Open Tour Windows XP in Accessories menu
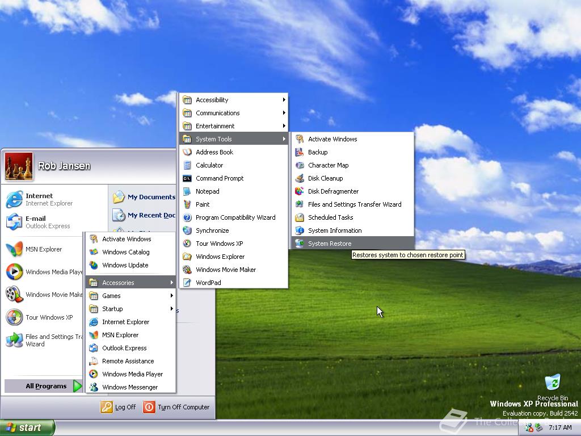 click(x=233, y=244)
